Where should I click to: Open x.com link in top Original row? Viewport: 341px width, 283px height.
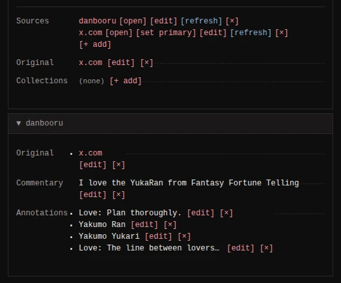[x=90, y=62]
